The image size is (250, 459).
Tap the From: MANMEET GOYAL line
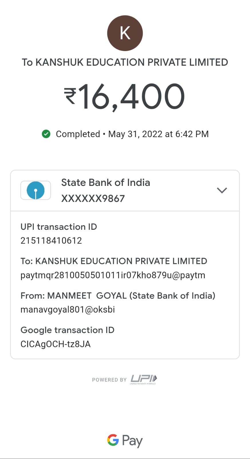(118, 295)
